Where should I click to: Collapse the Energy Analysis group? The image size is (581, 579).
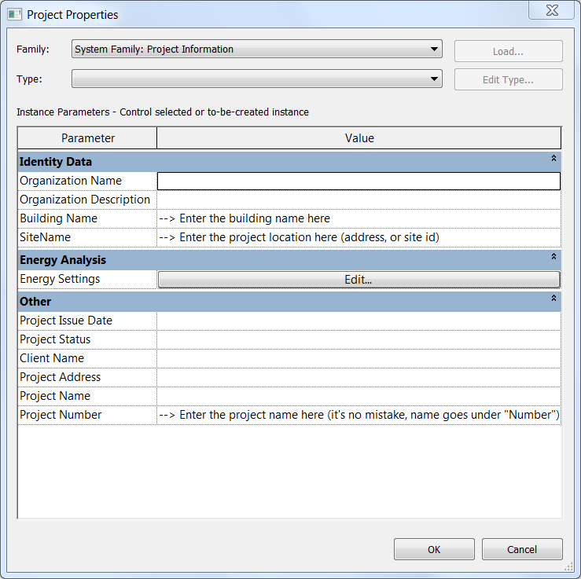tap(553, 256)
